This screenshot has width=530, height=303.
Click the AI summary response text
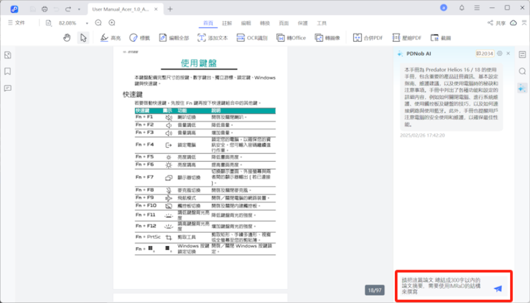coord(451,97)
